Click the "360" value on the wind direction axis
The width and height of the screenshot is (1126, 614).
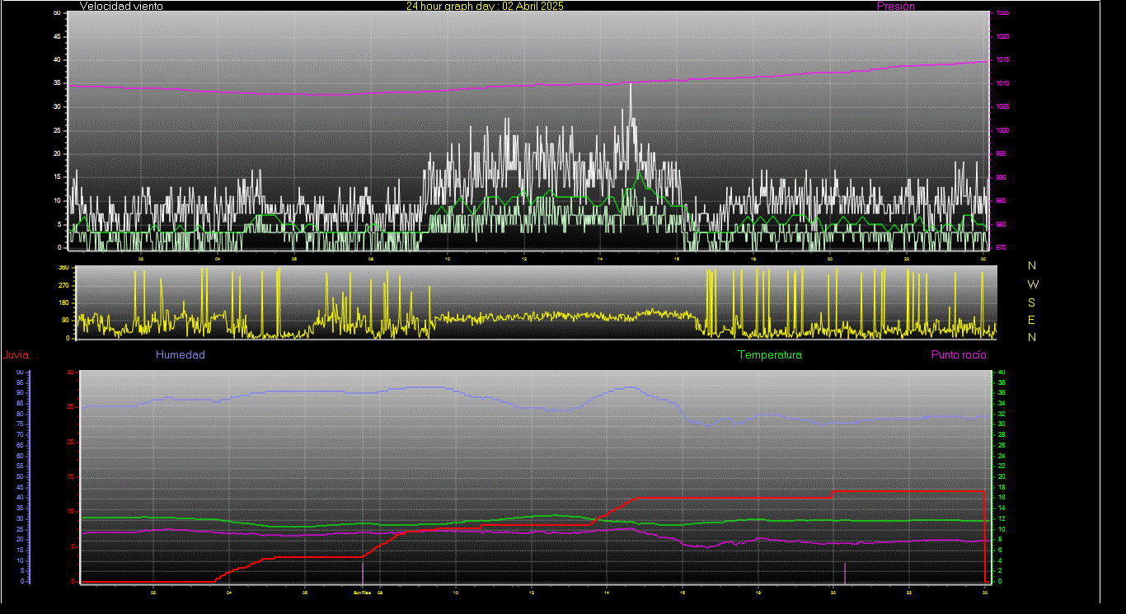63,268
